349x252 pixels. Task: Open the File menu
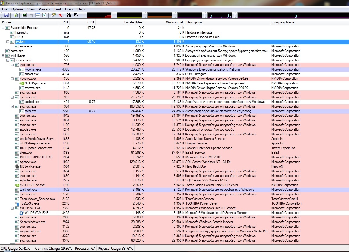(5, 9)
